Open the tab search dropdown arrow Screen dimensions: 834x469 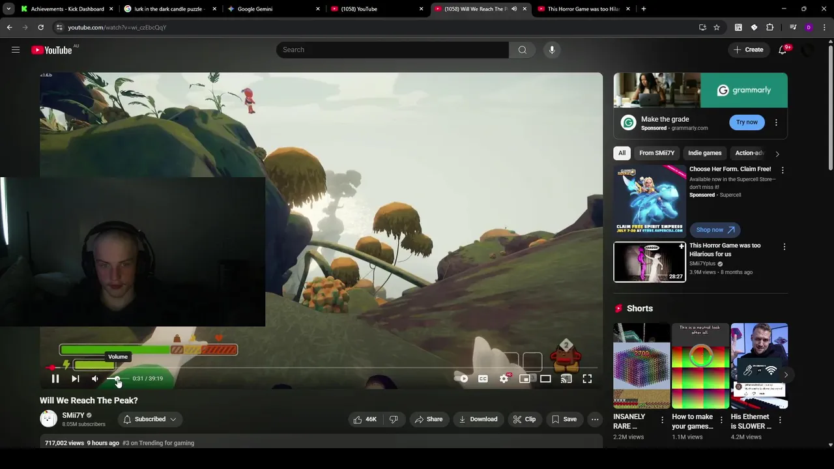coord(8,9)
